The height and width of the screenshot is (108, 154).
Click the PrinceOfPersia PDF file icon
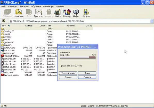[3, 56]
